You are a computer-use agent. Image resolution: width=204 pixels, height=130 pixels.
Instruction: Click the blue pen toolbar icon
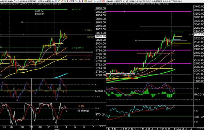[x=95, y=1]
